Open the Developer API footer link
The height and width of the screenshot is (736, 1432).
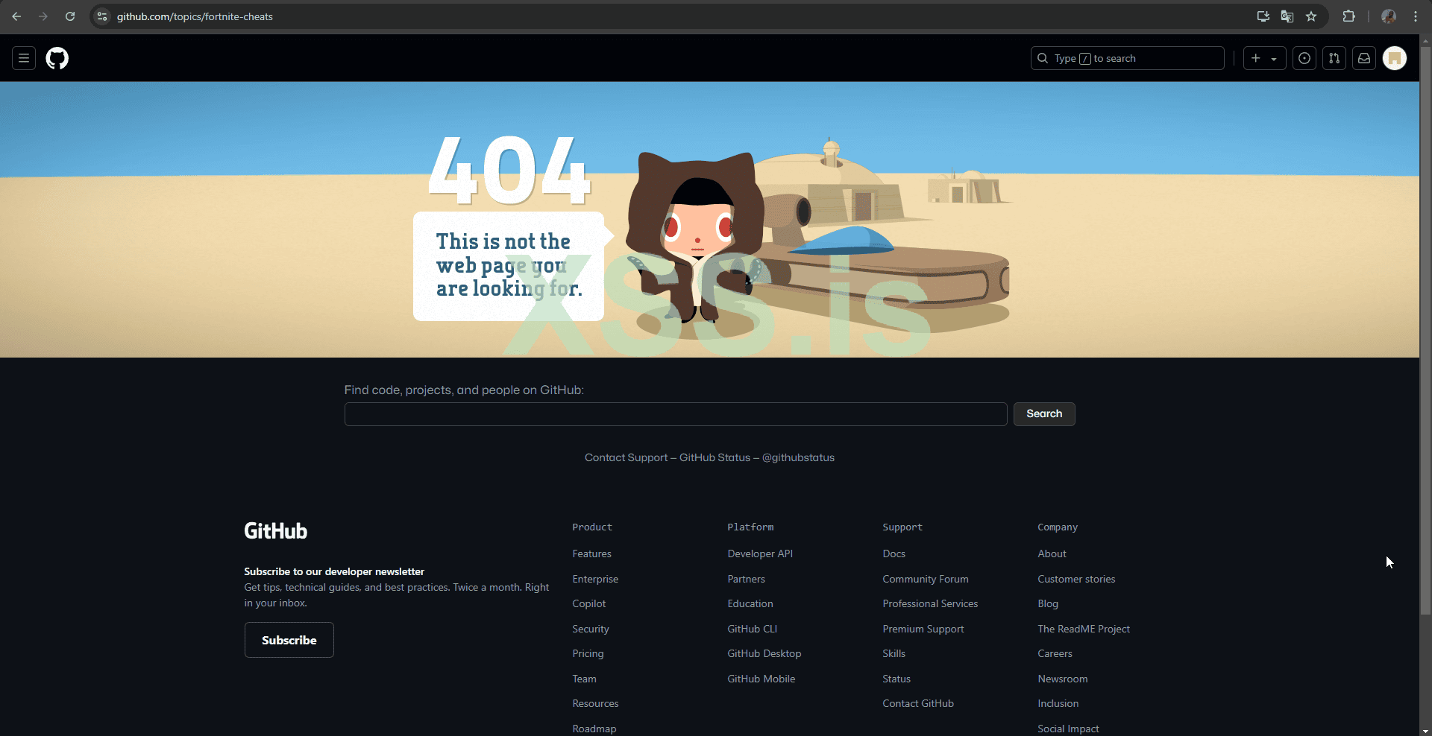760,553
